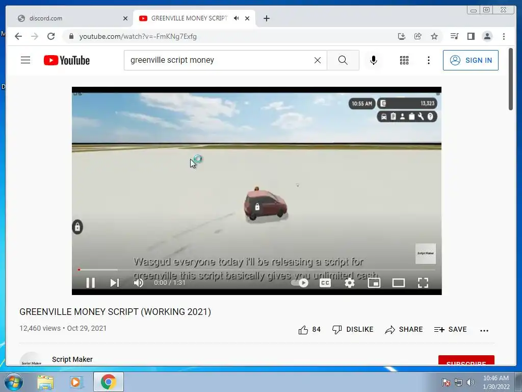Click the Chrome taskbar icon
This screenshot has width=522, height=392.
pyautogui.click(x=109, y=382)
